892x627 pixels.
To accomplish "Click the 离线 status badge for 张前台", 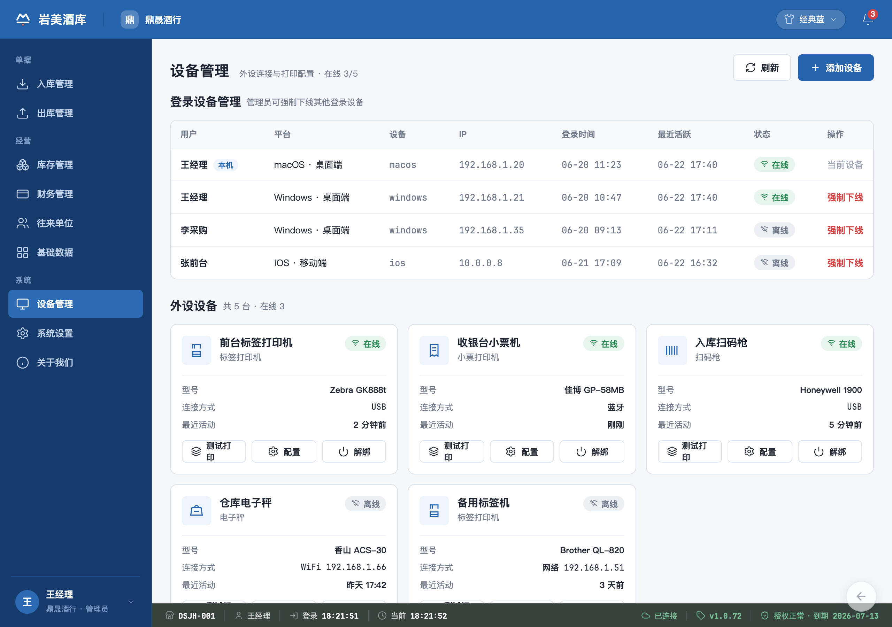I will pos(774,263).
